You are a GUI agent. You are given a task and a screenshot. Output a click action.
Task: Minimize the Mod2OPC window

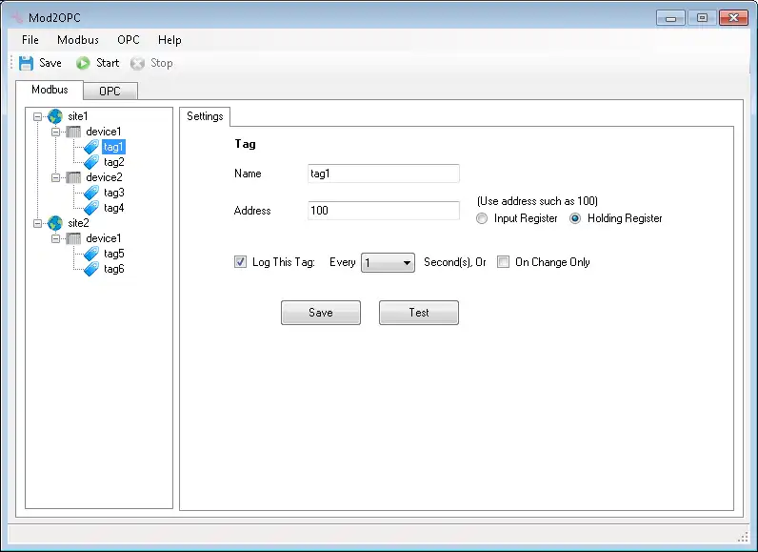670,18
